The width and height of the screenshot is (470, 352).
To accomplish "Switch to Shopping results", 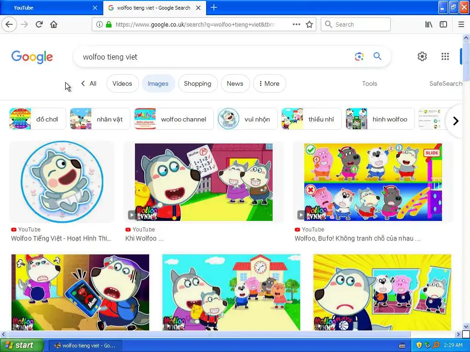I will [x=197, y=83].
